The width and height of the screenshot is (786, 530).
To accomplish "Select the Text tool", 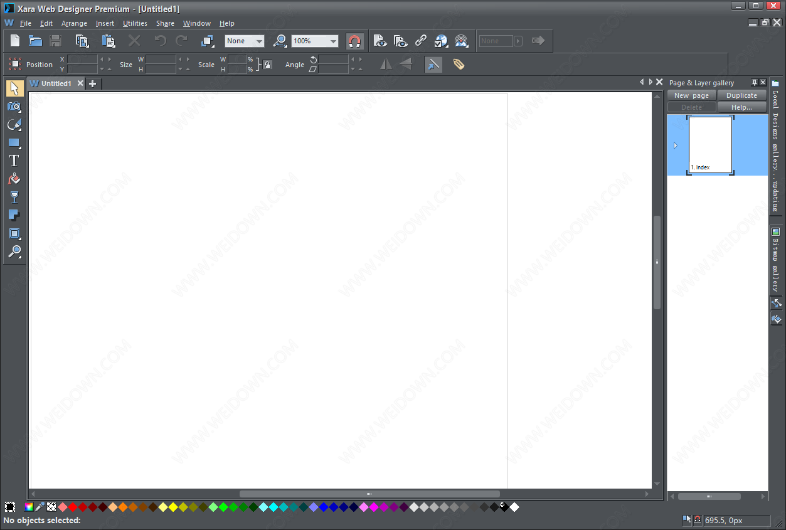I will (14, 161).
